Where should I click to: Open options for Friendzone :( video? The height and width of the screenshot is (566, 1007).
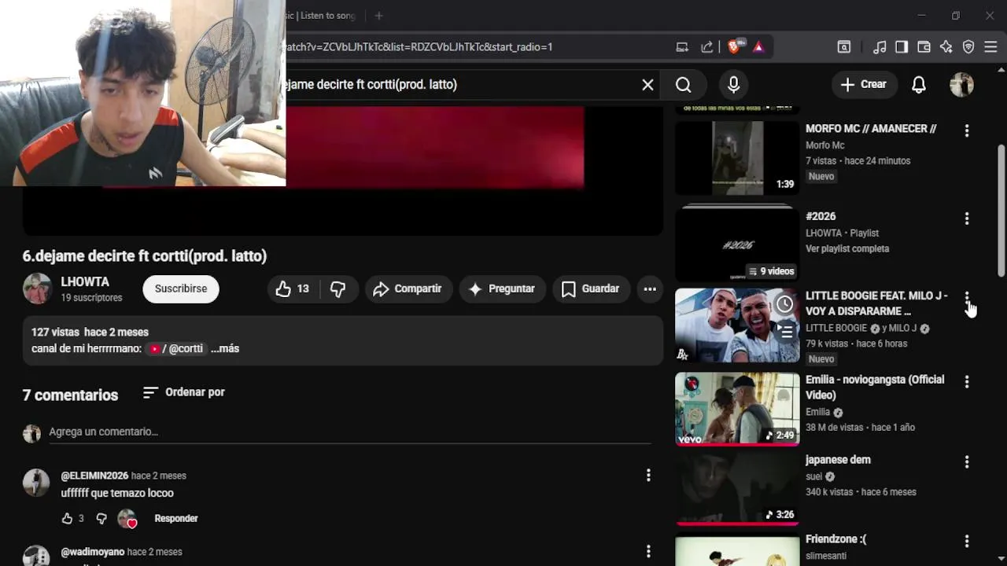point(967,542)
